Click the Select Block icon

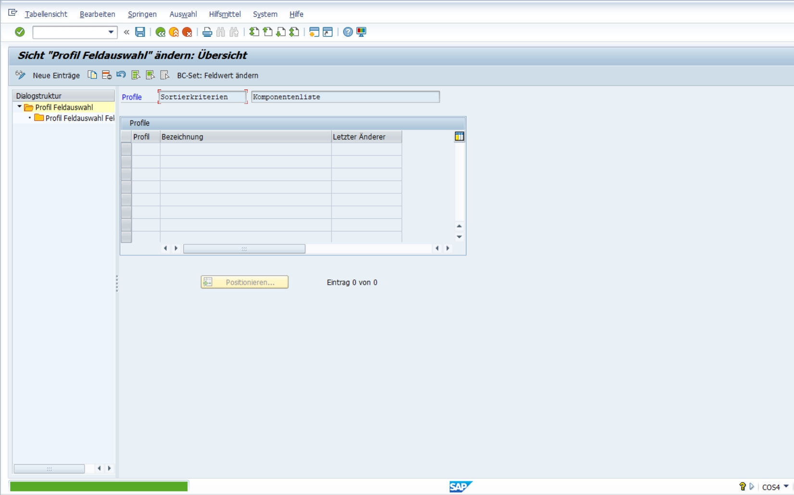pyautogui.click(x=150, y=75)
